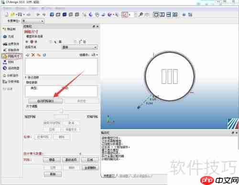239x185 pixels.
Task: Choose the vertical split window layout icon
Action: (163, 15)
